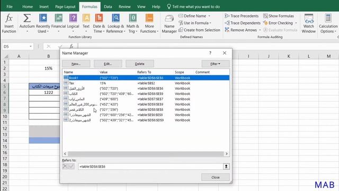Screen dimensions: 339x191
Task: Select name referring to =table!$D$7:$E$7
Action: pos(146,99)
